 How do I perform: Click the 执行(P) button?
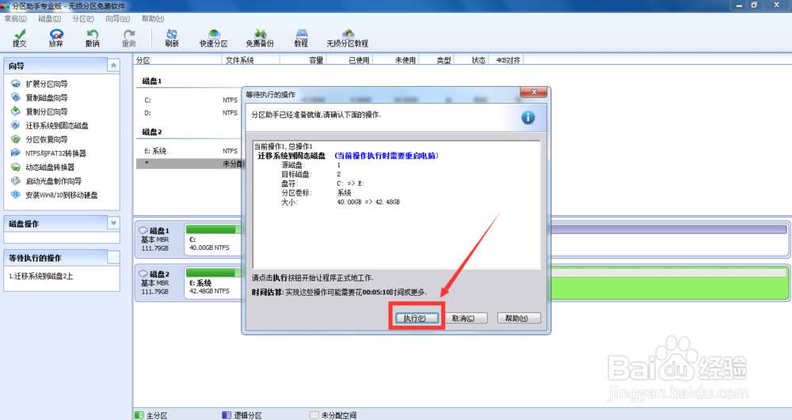417,318
